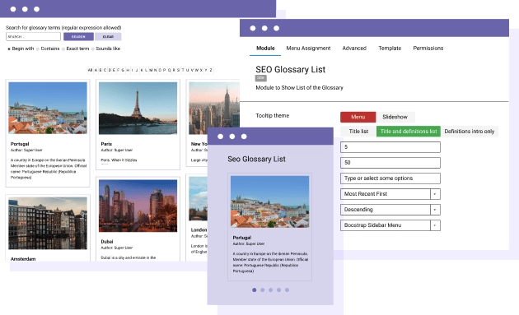519x315 pixels.
Task: Click 'Portugal' title in the slideshow card
Action: point(242,238)
